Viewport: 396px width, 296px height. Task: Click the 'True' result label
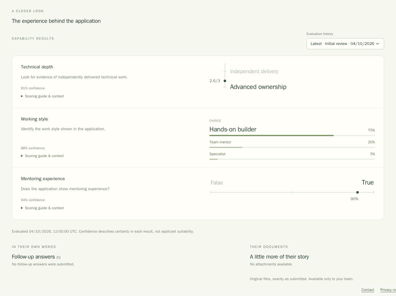pyautogui.click(x=368, y=182)
